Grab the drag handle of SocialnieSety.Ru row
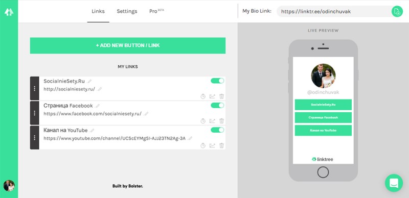Viewport: 409px width, 198px height. pyautogui.click(x=34, y=88)
